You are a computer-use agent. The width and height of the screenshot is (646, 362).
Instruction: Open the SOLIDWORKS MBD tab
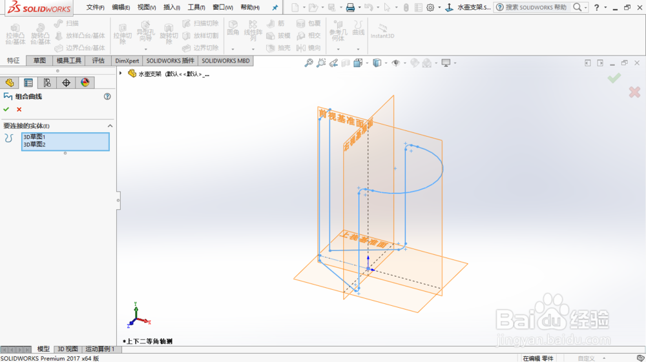(x=225, y=61)
